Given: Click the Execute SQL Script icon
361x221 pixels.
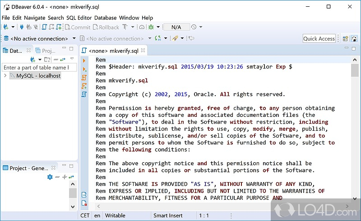Looking at the screenshot, I should point(84,78).
